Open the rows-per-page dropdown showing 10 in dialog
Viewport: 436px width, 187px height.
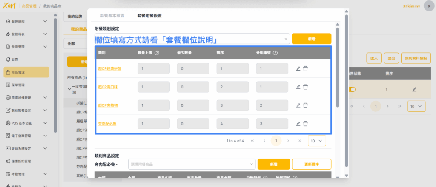tap(316, 140)
